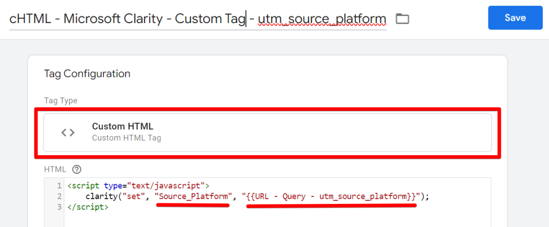The image size is (549, 227).
Task: Click in the clarity("set") code line
Action: click(x=257, y=196)
